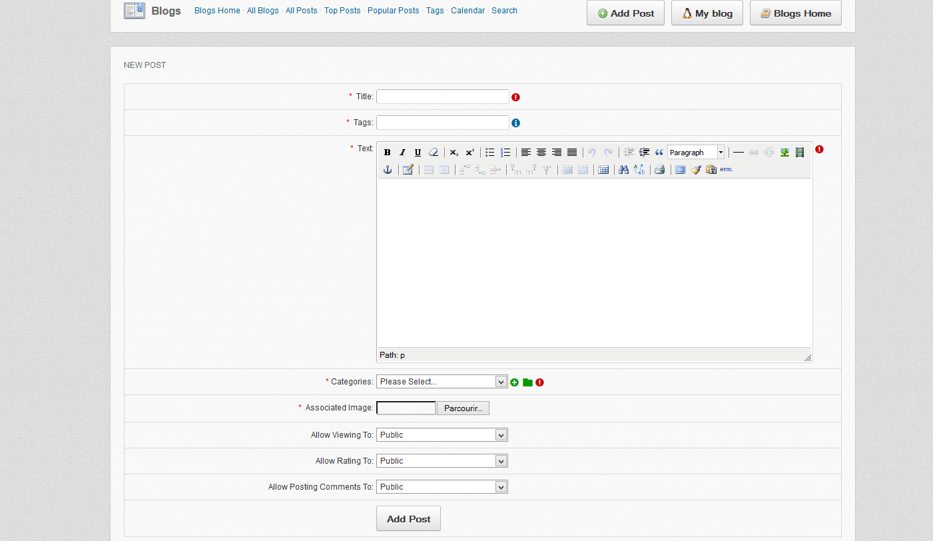This screenshot has width=933, height=541.
Task: Expand the Categories select box
Action: [442, 382]
